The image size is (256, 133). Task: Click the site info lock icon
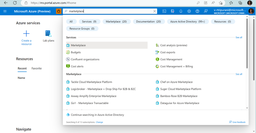tap(26, 3)
